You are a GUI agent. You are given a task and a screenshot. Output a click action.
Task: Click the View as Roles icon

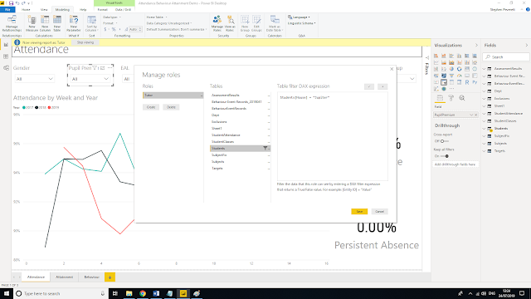coord(230,24)
